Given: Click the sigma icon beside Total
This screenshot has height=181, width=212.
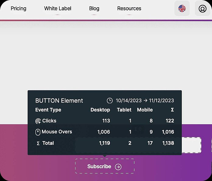Looking at the screenshot, I should [x=38, y=143].
